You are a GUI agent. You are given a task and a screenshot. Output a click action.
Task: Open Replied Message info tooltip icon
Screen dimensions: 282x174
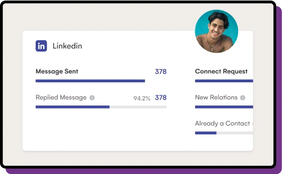[92, 98]
